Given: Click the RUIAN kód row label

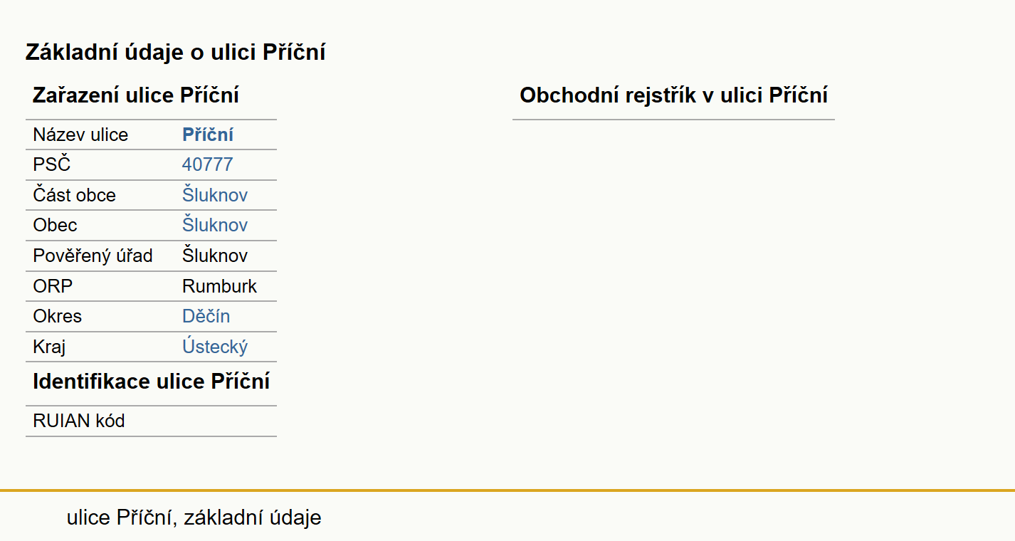Looking at the screenshot, I should [79, 421].
